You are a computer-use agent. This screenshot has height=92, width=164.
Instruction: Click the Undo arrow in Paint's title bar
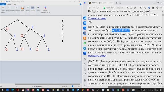click(x=7, y=2)
